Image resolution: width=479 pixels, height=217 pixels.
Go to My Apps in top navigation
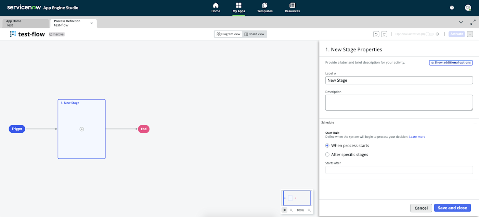coord(238,8)
